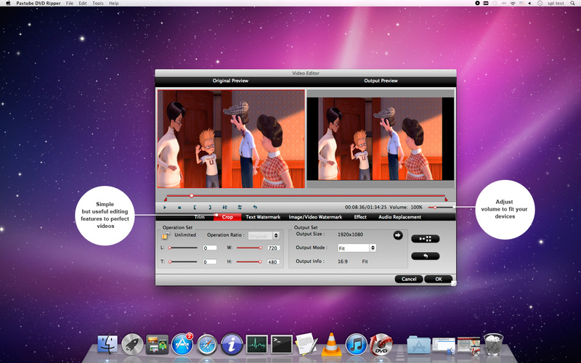Click the black reset arrow button
This screenshot has height=363, width=581.
[x=426, y=256]
